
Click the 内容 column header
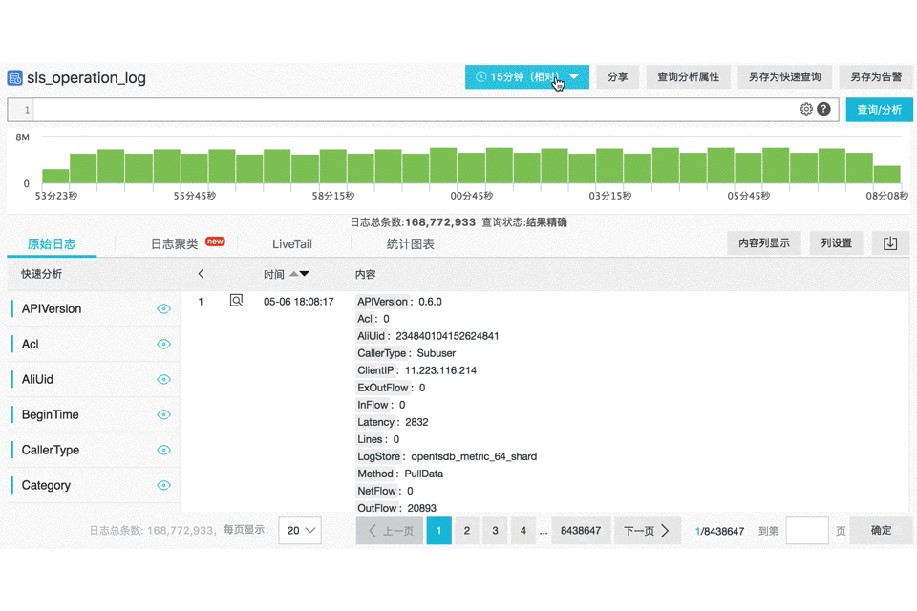click(366, 274)
